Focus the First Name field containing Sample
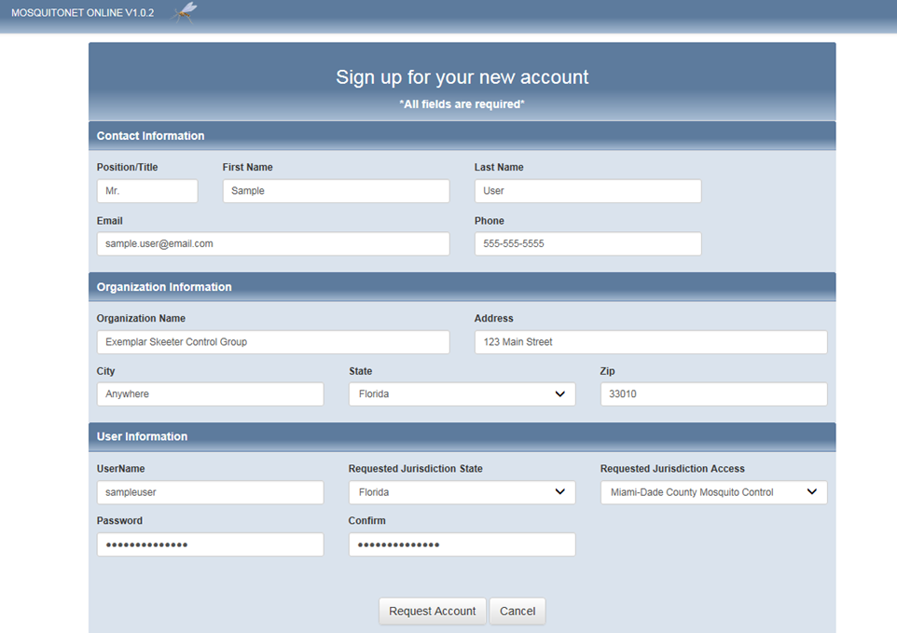 336,191
